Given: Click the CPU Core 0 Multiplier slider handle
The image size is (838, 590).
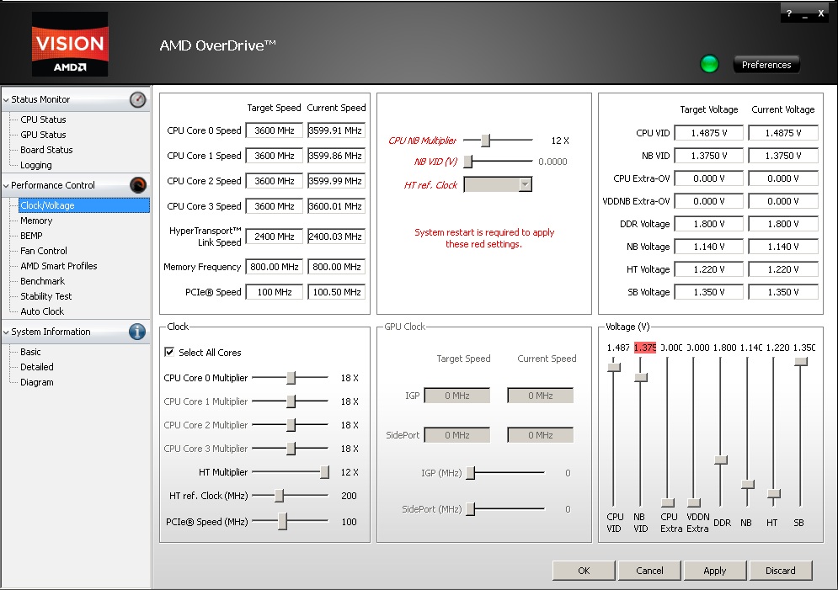Looking at the screenshot, I should tap(291, 378).
